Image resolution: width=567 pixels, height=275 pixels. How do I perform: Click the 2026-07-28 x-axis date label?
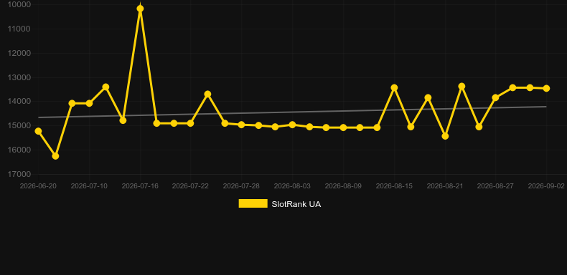click(241, 186)
